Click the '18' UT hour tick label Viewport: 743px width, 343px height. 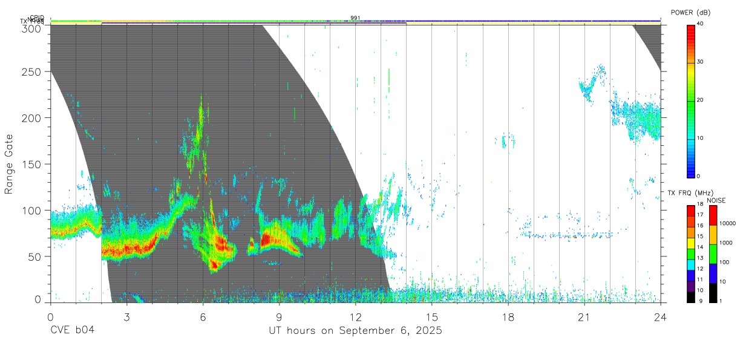508,317
